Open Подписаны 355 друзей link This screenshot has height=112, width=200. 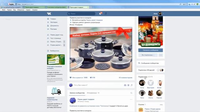click(x=146, y=70)
